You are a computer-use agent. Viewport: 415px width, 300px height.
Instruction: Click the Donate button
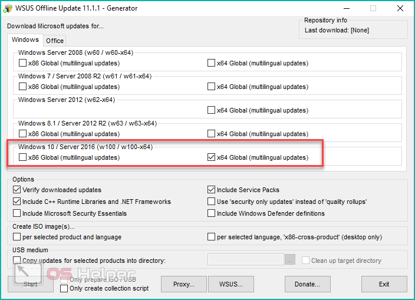pyautogui.click(x=307, y=284)
